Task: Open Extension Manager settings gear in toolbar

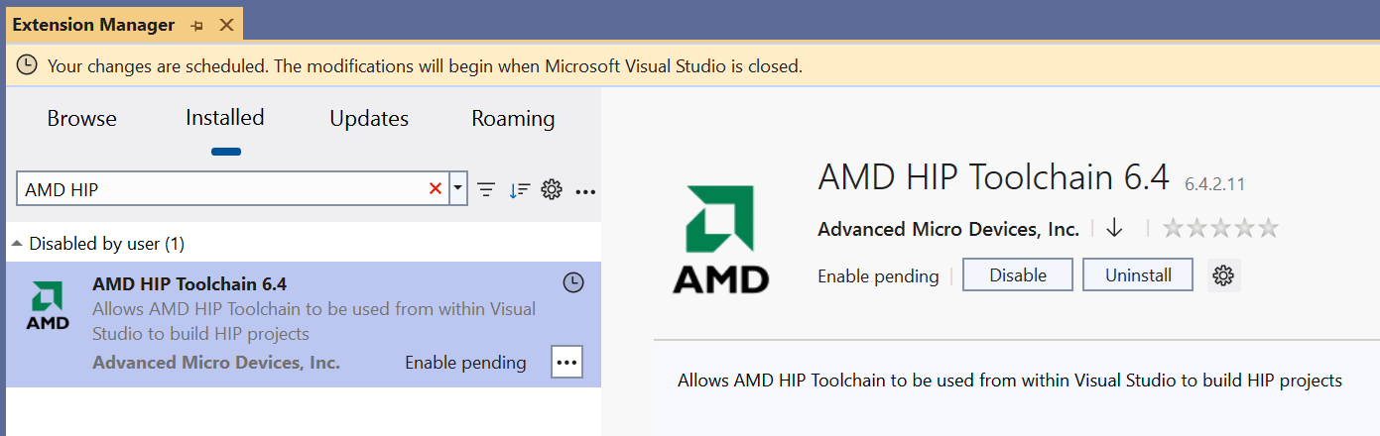Action: [553, 189]
